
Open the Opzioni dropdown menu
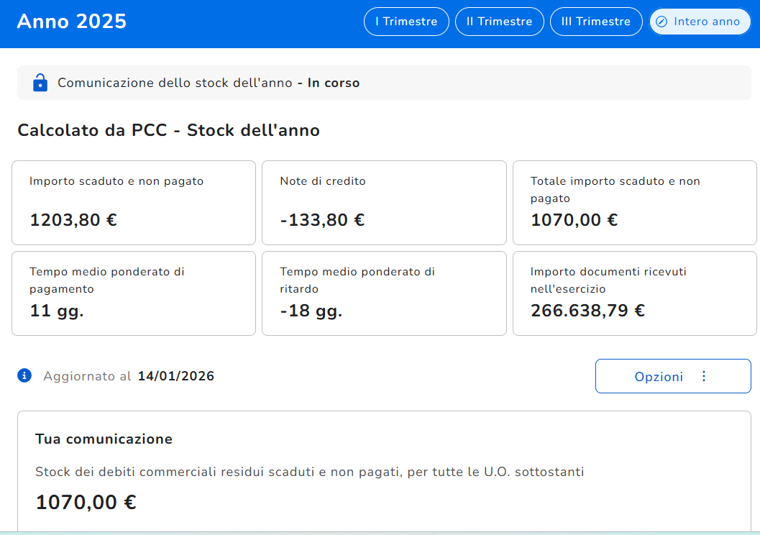pos(672,376)
